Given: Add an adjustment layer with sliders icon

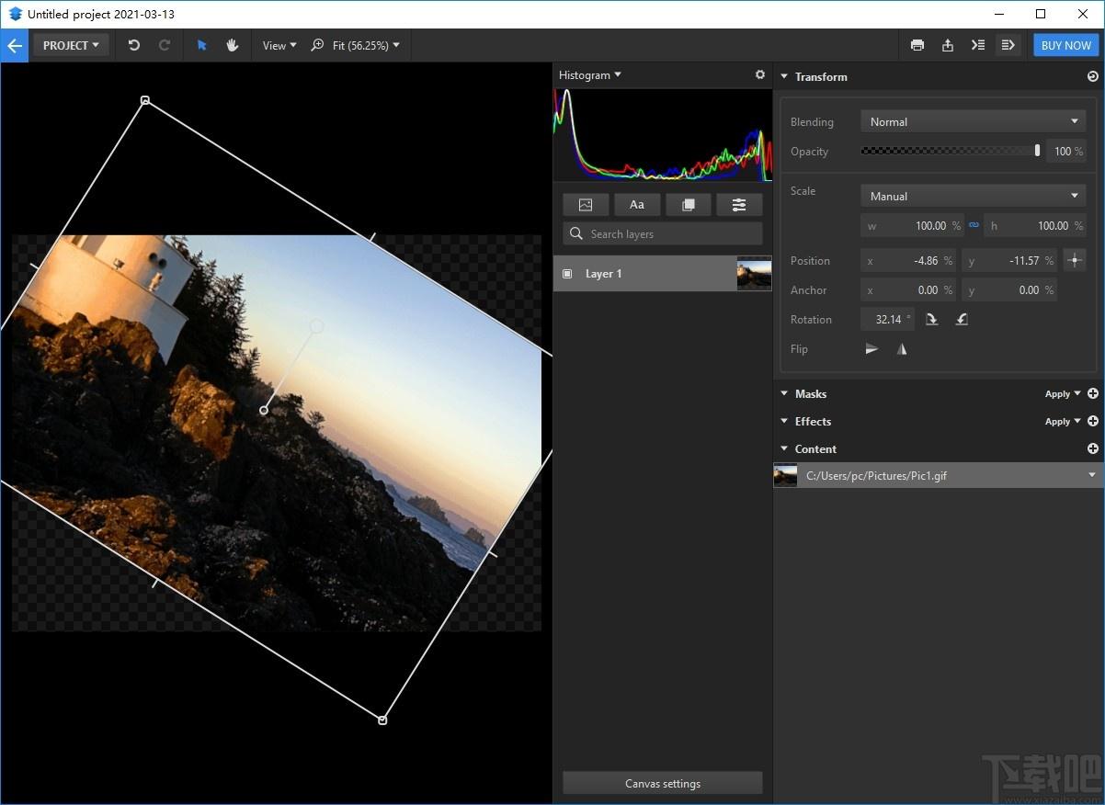Looking at the screenshot, I should coord(739,205).
